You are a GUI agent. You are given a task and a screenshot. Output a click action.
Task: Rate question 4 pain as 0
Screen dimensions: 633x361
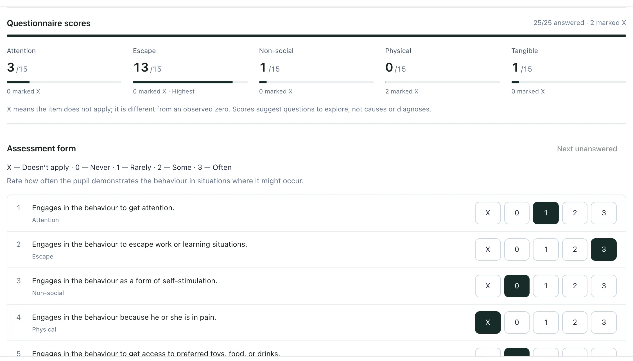pos(517,323)
